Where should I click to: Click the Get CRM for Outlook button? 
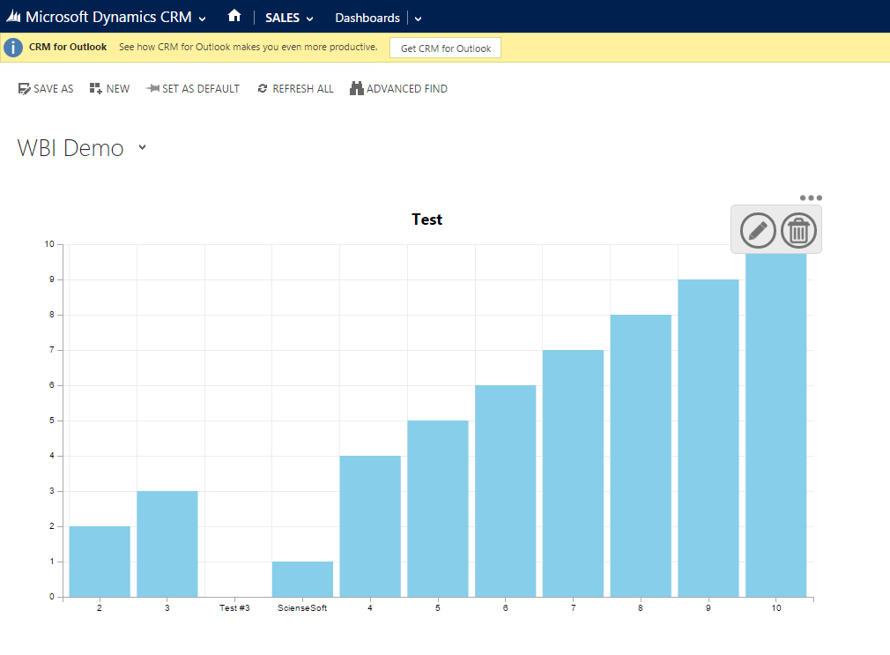445,48
